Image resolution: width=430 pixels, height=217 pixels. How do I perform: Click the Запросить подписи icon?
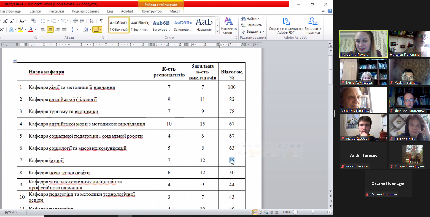pyautogui.click(x=313, y=21)
